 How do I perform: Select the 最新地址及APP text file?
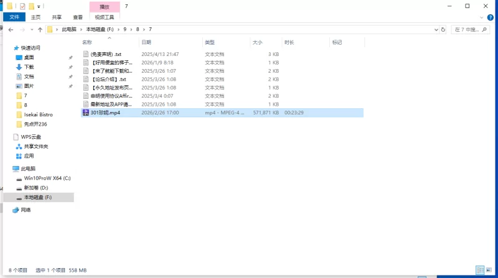click(111, 104)
